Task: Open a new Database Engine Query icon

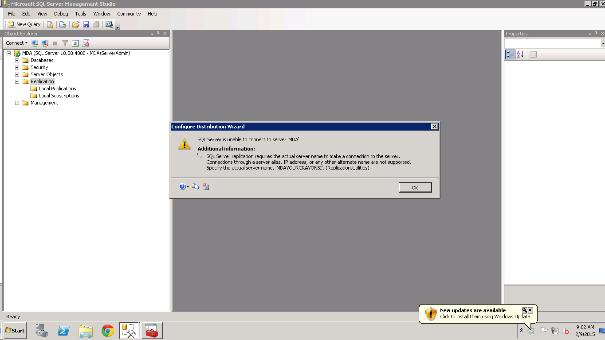Action: pyautogui.click(x=50, y=24)
